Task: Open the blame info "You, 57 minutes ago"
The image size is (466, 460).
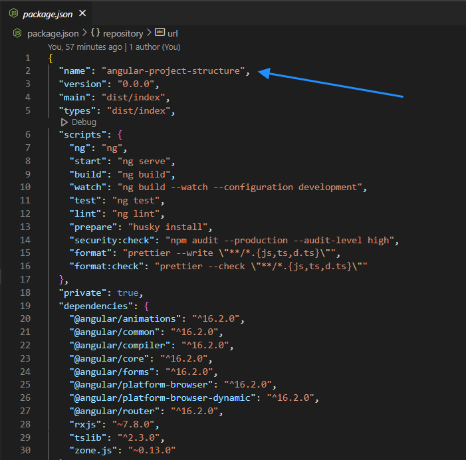Action: click(85, 47)
